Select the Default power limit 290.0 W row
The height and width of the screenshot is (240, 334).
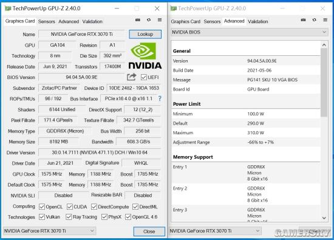[x=246, y=123]
